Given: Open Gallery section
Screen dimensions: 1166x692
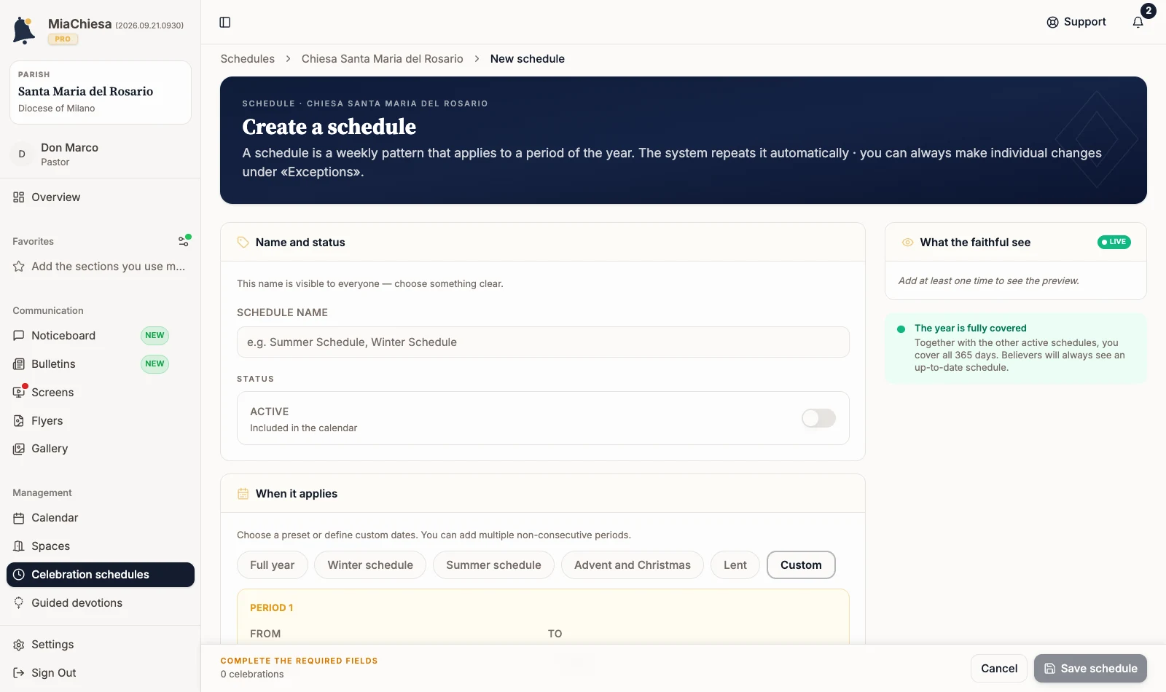Looking at the screenshot, I should tap(101, 449).
